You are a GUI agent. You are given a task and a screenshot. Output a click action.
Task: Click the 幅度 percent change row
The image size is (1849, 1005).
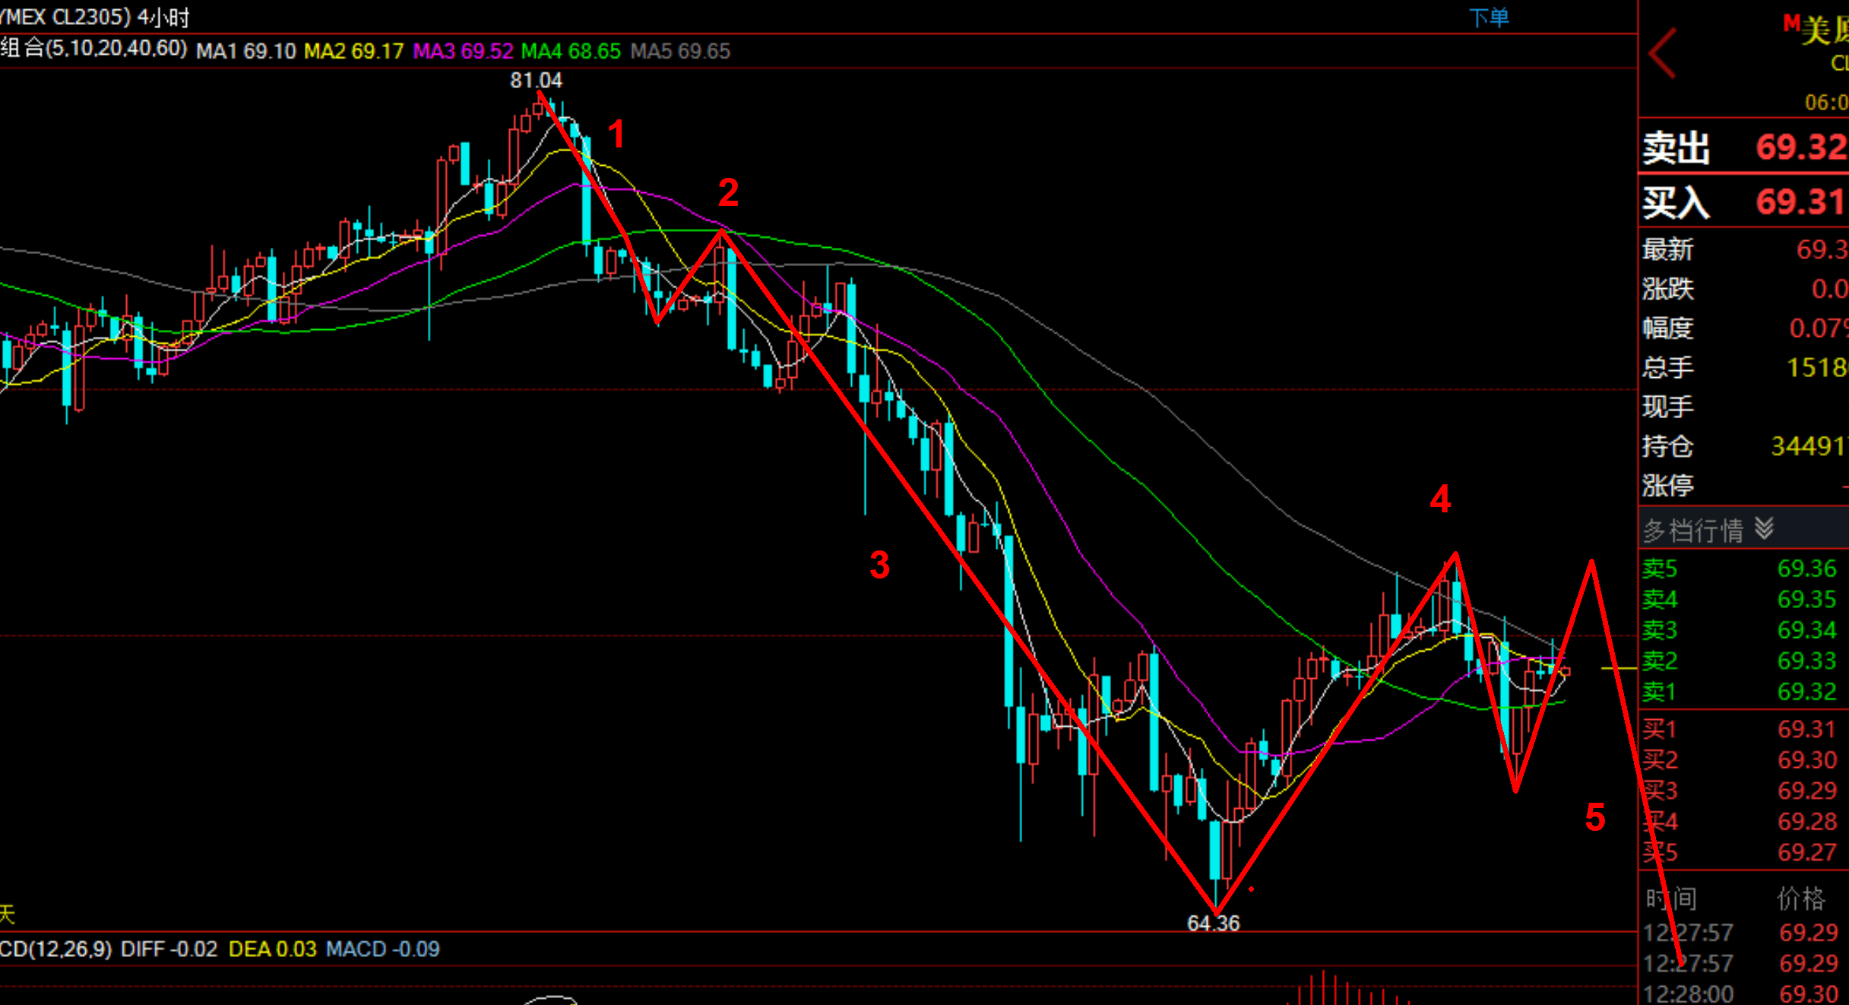click(1744, 328)
